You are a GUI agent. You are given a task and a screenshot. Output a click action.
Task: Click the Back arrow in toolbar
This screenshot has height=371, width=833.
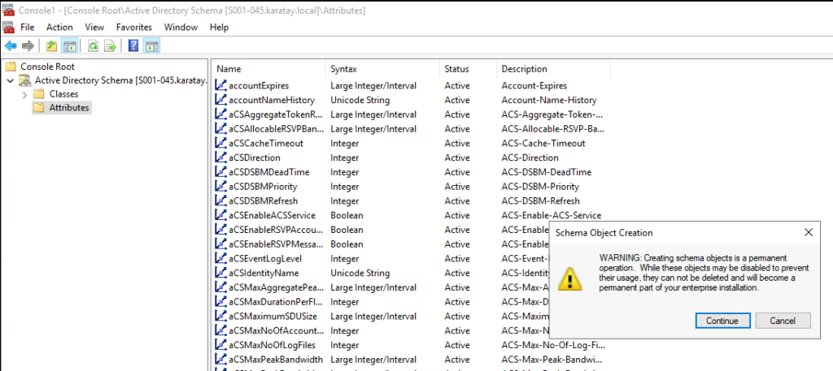pos(10,46)
